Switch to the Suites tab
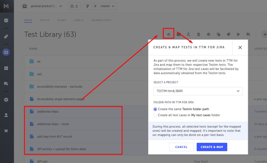Image resolution: width=267 pixels, height=163 pixels. coord(45,20)
